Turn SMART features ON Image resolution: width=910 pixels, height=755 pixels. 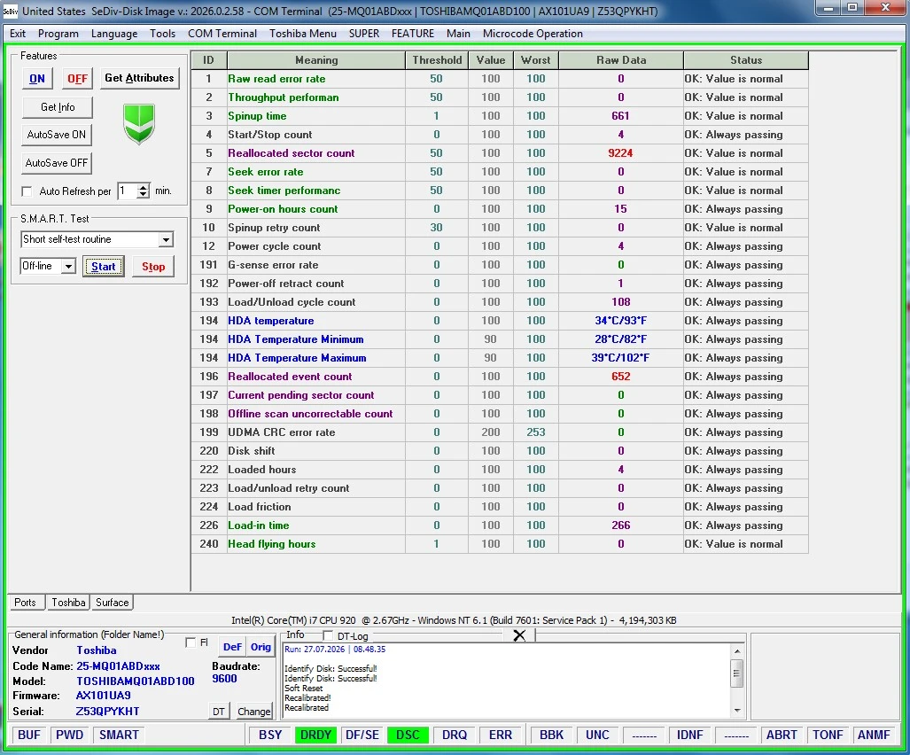pyautogui.click(x=37, y=78)
